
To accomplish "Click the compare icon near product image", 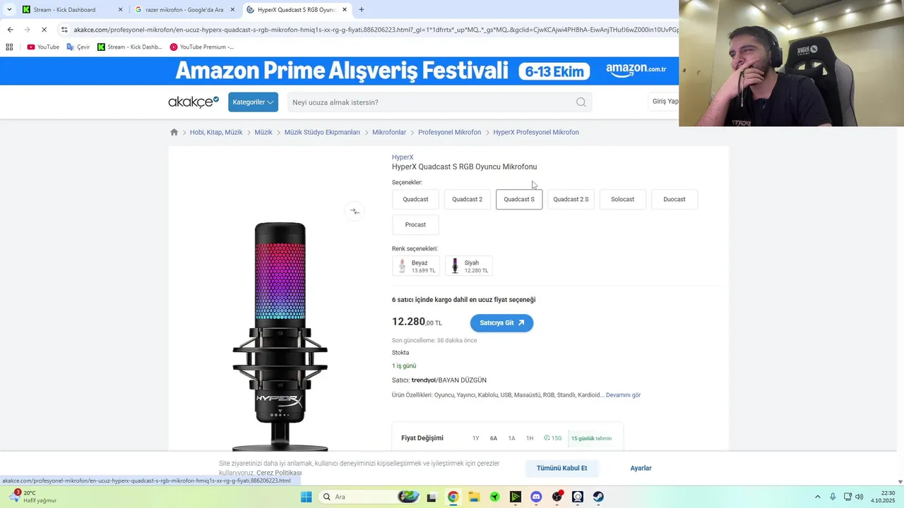I will pos(355,211).
